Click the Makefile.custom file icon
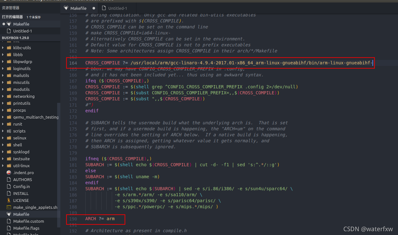The width and height of the screenshot is (398, 235). pos(9,221)
